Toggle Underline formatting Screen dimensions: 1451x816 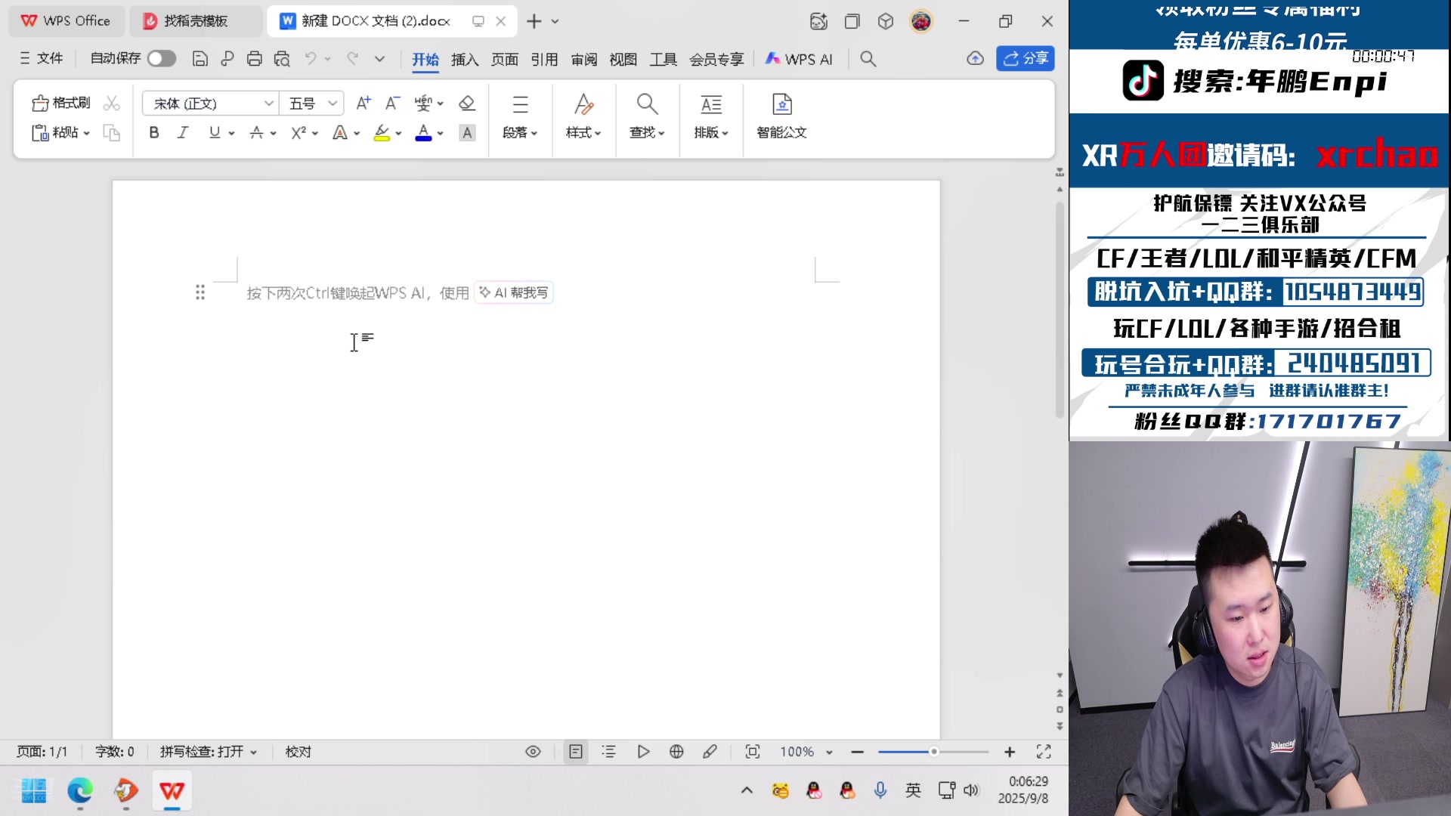[215, 133]
